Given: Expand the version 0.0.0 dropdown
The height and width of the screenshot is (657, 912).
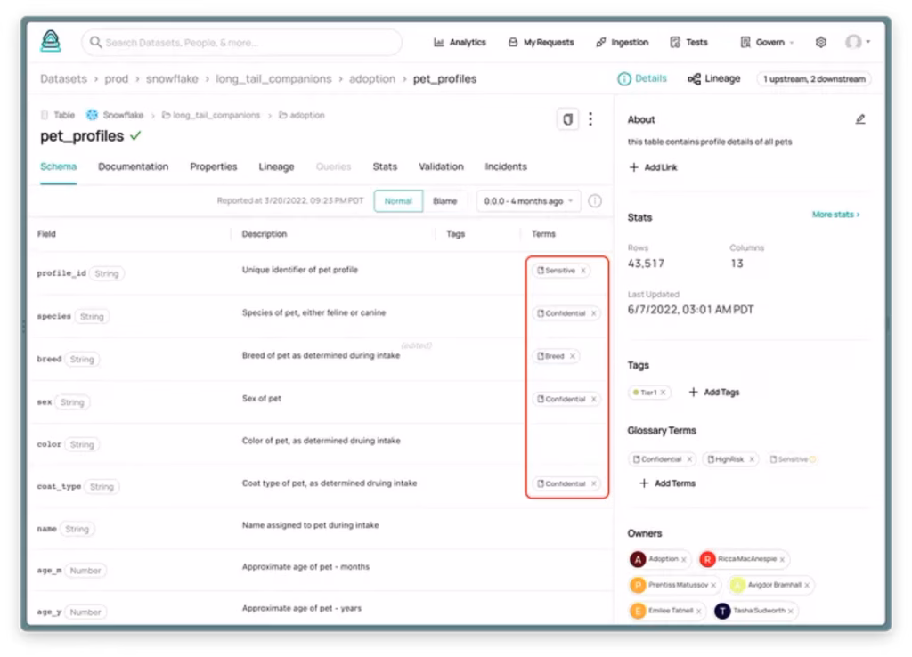Looking at the screenshot, I should coord(529,201).
